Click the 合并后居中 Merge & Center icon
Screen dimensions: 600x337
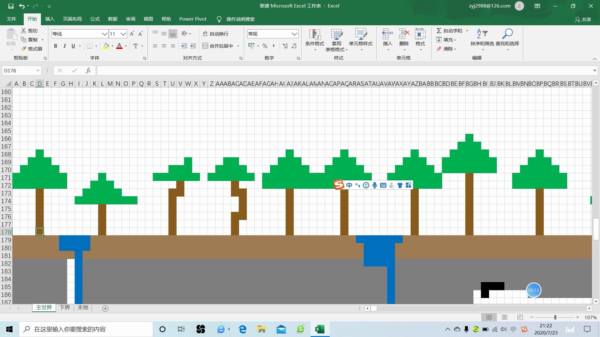pyautogui.click(x=218, y=46)
